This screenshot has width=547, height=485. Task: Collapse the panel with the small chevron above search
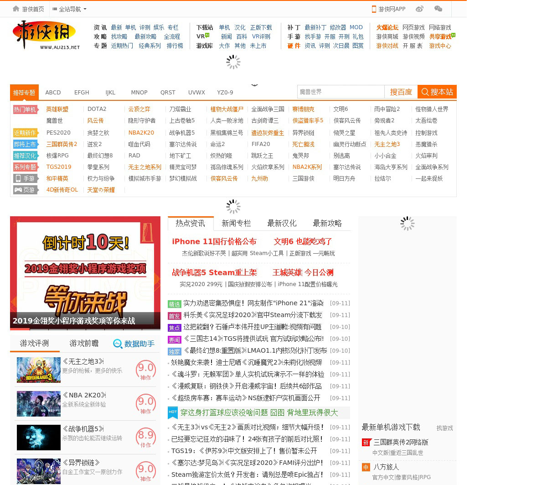tap(254, 85)
